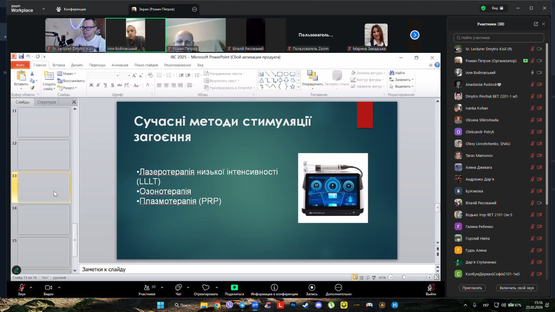The width and height of the screenshot is (555, 312).
Task: Click the Unmute myself button
Action: click(x=516, y=288)
